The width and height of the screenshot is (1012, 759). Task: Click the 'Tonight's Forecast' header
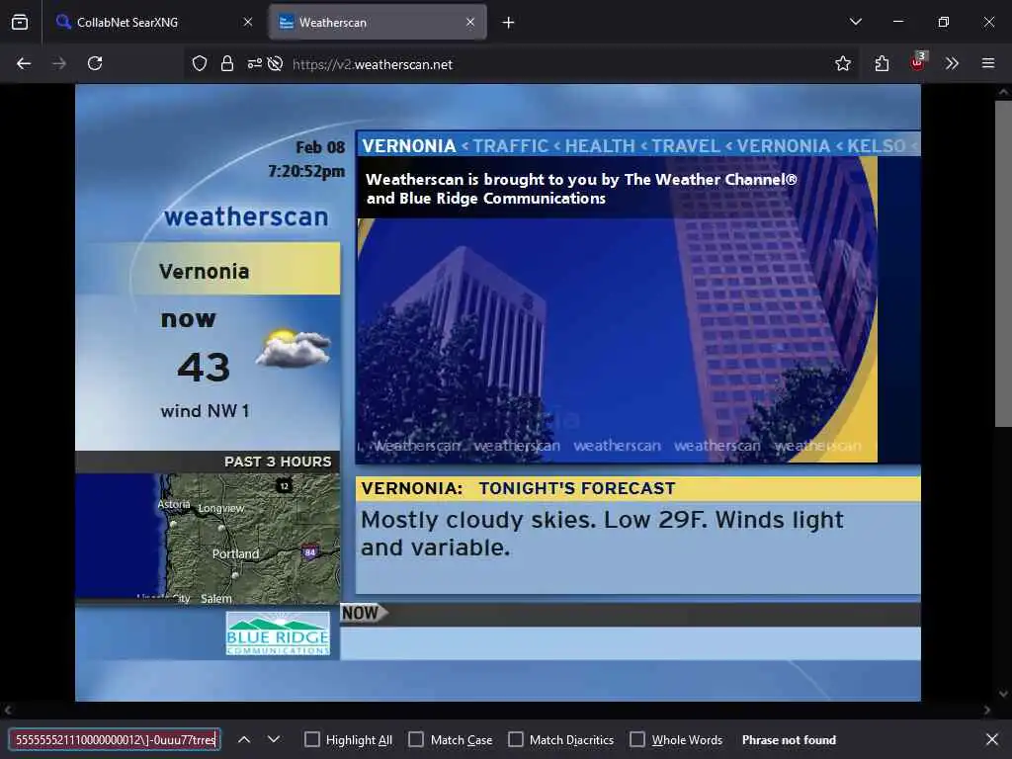coord(577,488)
